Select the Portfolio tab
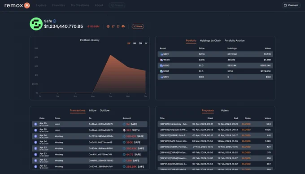 point(191,41)
